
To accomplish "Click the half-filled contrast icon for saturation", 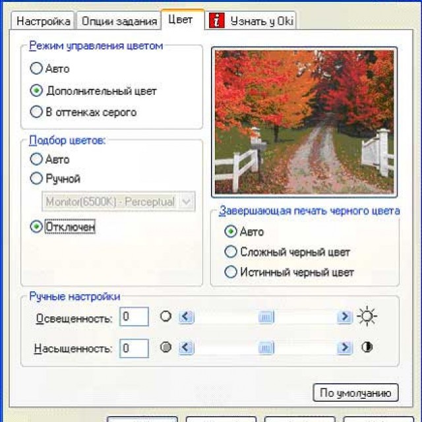I will click(367, 347).
